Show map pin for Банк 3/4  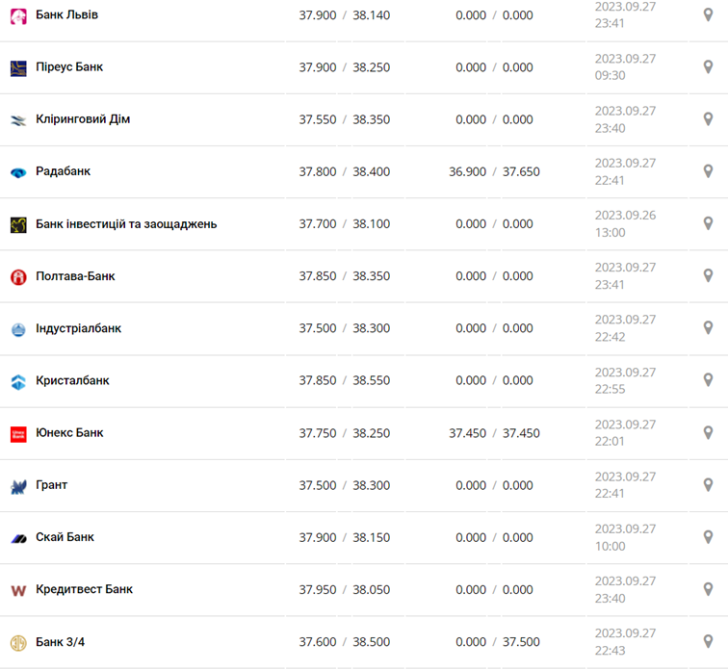pyautogui.click(x=708, y=641)
